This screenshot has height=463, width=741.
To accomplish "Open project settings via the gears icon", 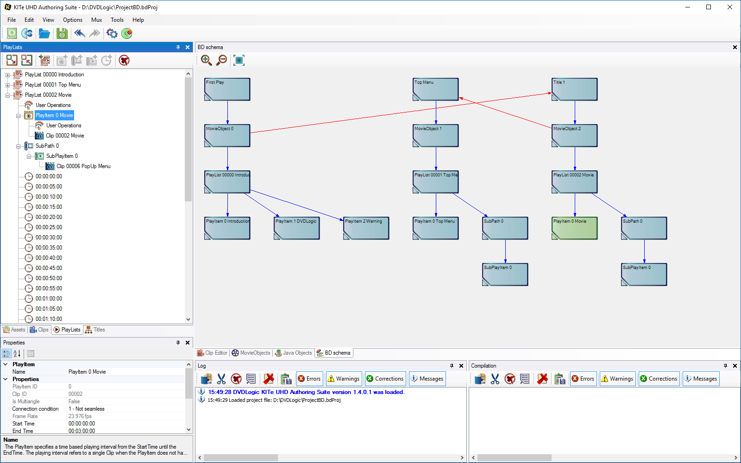I will pyautogui.click(x=112, y=33).
